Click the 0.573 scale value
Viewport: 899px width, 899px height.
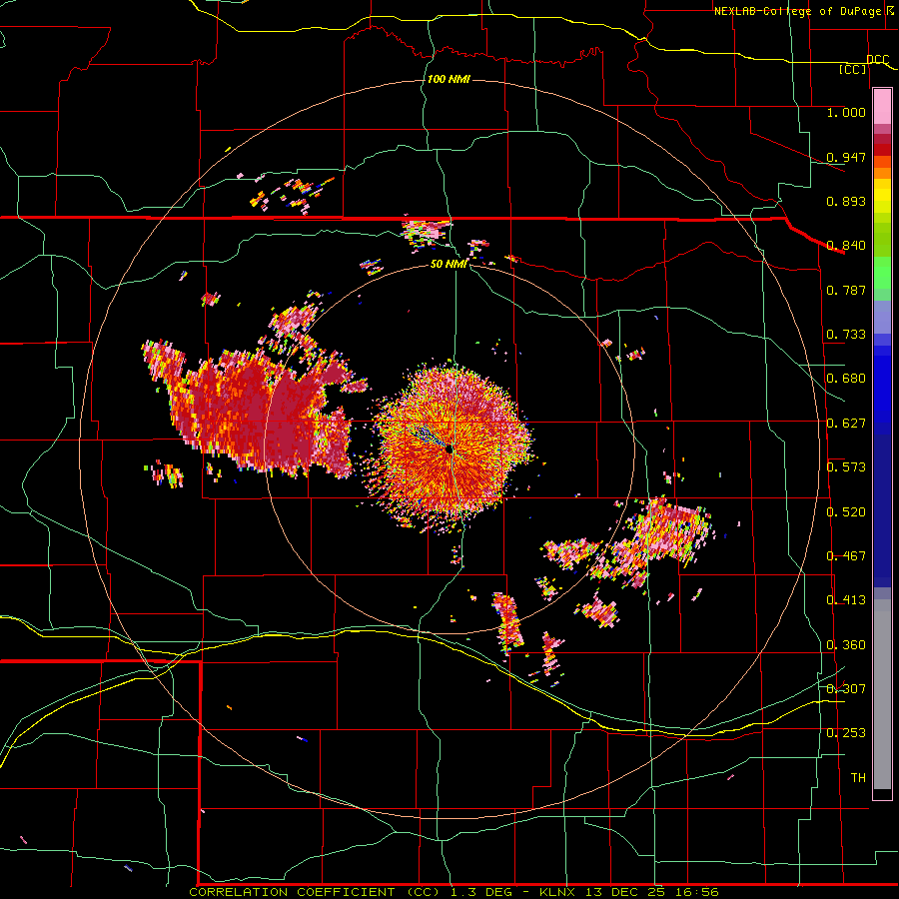click(x=846, y=467)
